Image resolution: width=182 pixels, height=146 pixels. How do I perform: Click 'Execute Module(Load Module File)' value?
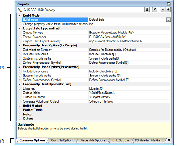click(111, 33)
